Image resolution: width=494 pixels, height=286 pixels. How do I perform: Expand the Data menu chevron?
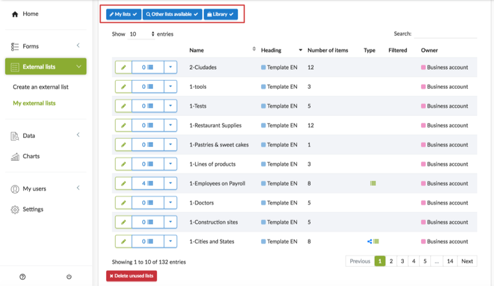[78, 135]
